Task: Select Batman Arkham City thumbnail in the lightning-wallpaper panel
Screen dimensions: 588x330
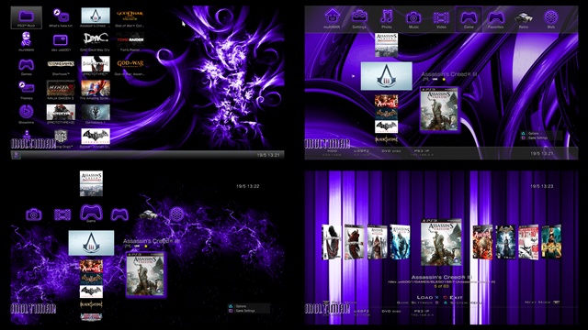Action: coord(91,291)
